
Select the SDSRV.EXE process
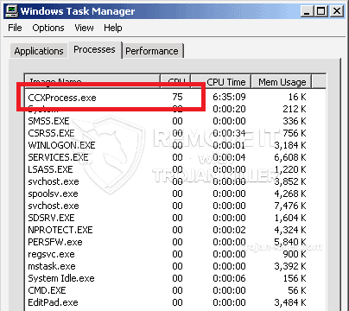point(51,218)
